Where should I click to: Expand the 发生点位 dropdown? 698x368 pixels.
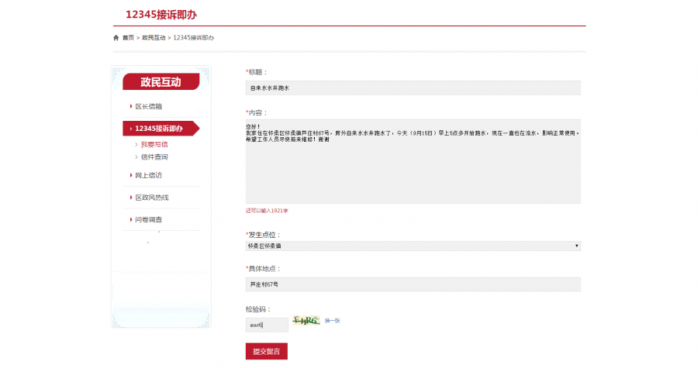coord(413,246)
